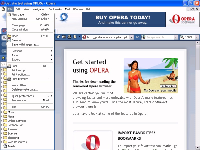
Task: Select Print options… menu entry
Action: (30, 74)
